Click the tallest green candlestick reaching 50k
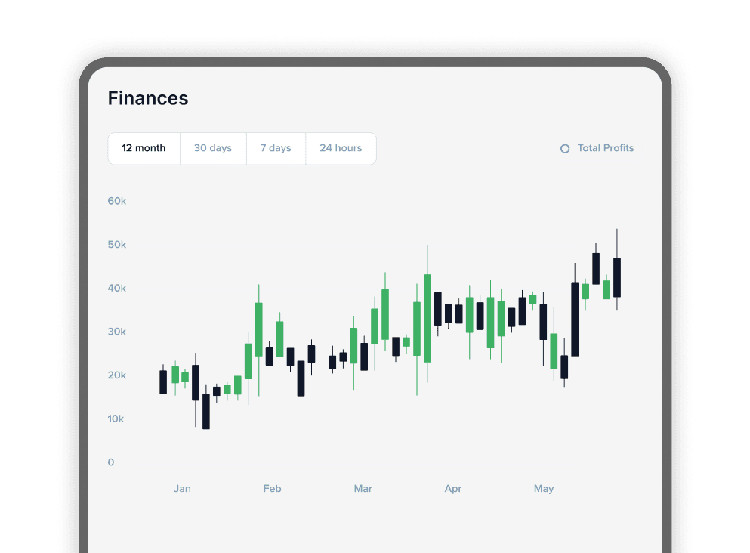This screenshot has width=750, height=553. click(x=427, y=318)
